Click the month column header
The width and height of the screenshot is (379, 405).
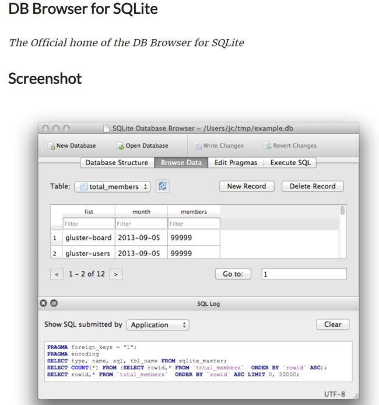coord(141,212)
